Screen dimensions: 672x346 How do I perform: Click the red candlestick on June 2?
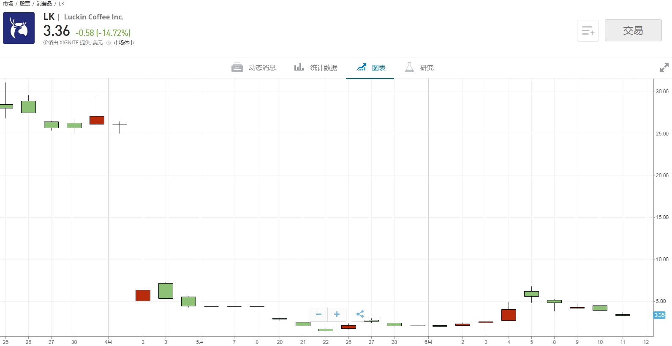click(463, 324)
